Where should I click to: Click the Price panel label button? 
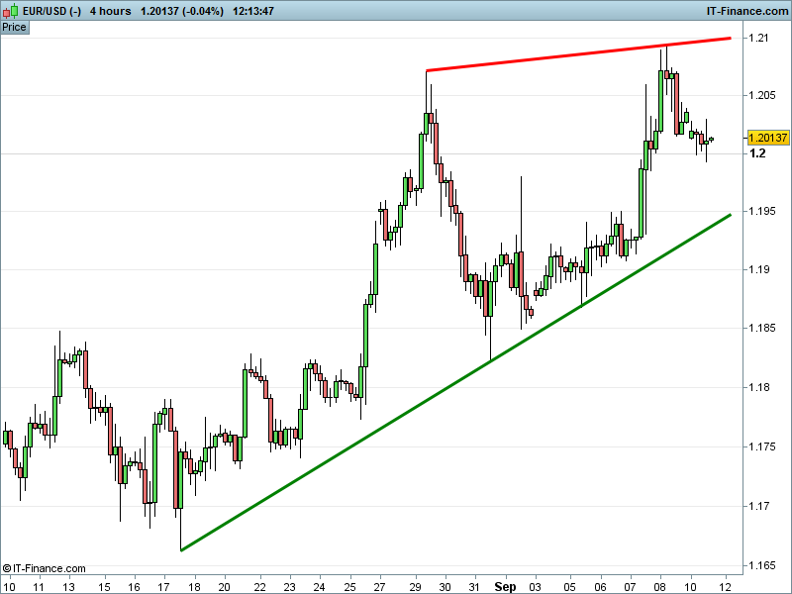coord(14,28)
